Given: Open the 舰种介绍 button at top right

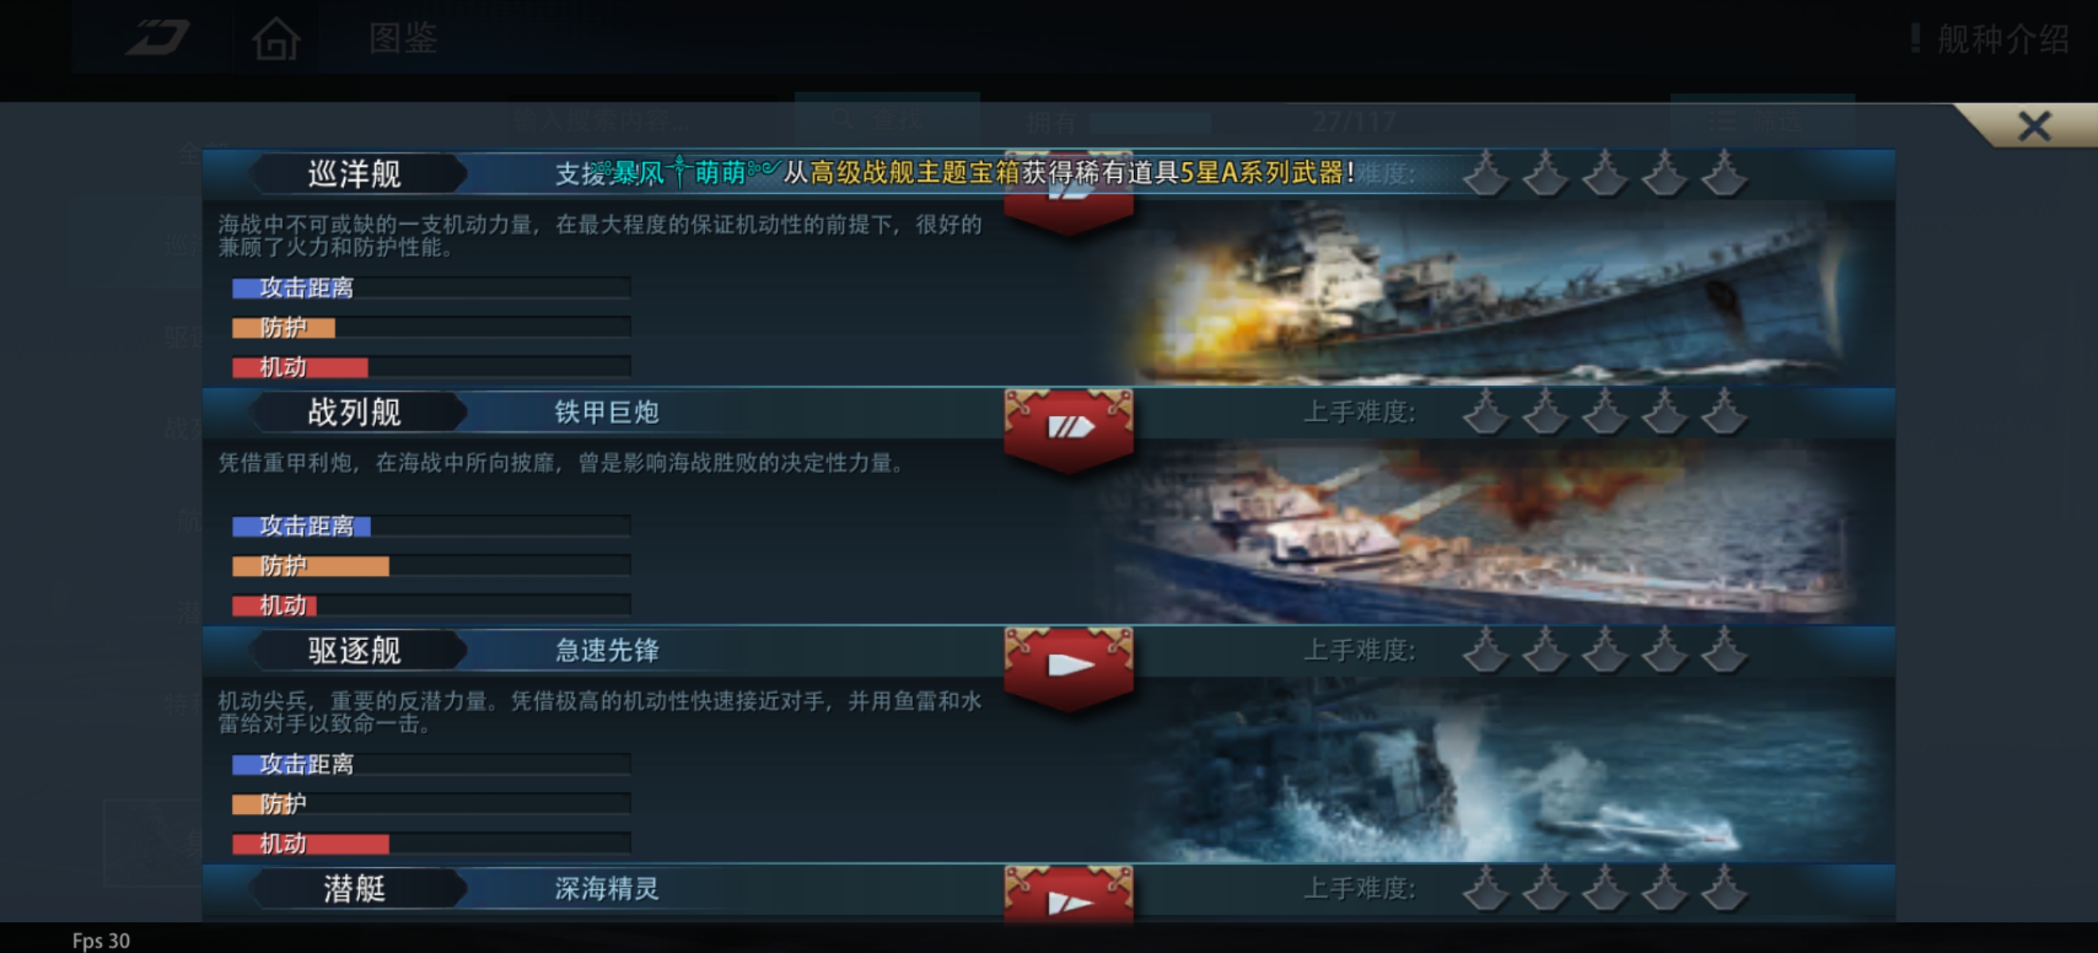Looking at the screenshot, I should click(x=1990, y=38).
